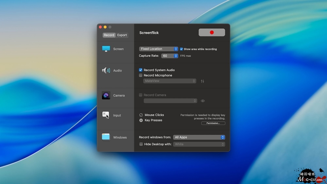Click the Audio speaker icon
Viewport: 327px width, 184px height.
click(x=106, y=71)
